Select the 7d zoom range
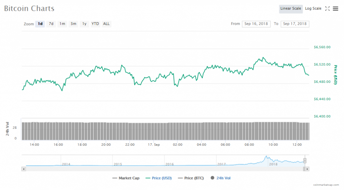344x190 pixels. 51,24
